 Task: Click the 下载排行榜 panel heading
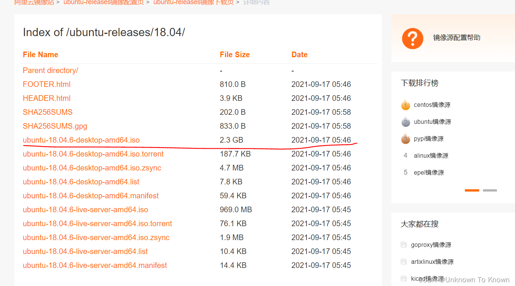pyautogui.click(x=420, y=83)
